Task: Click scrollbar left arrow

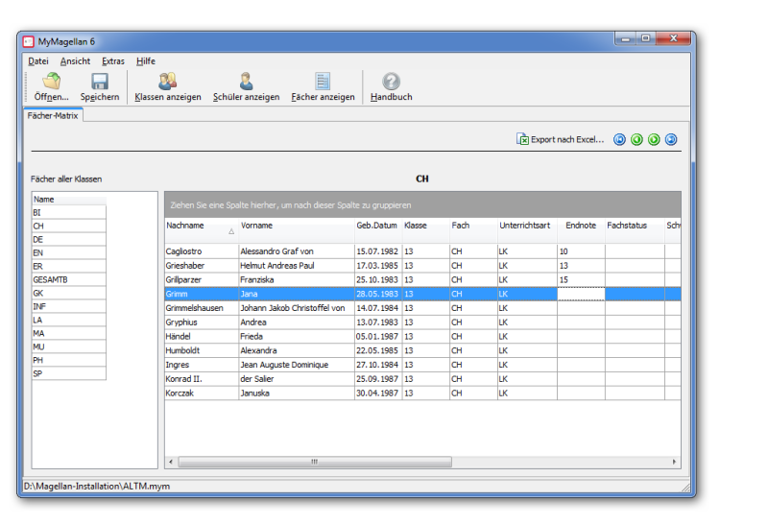Action: tap(171, 462)
